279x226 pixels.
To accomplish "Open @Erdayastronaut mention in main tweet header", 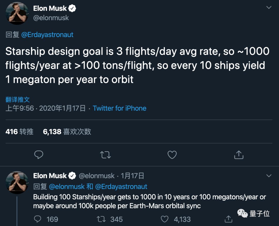I will (47, 35).
